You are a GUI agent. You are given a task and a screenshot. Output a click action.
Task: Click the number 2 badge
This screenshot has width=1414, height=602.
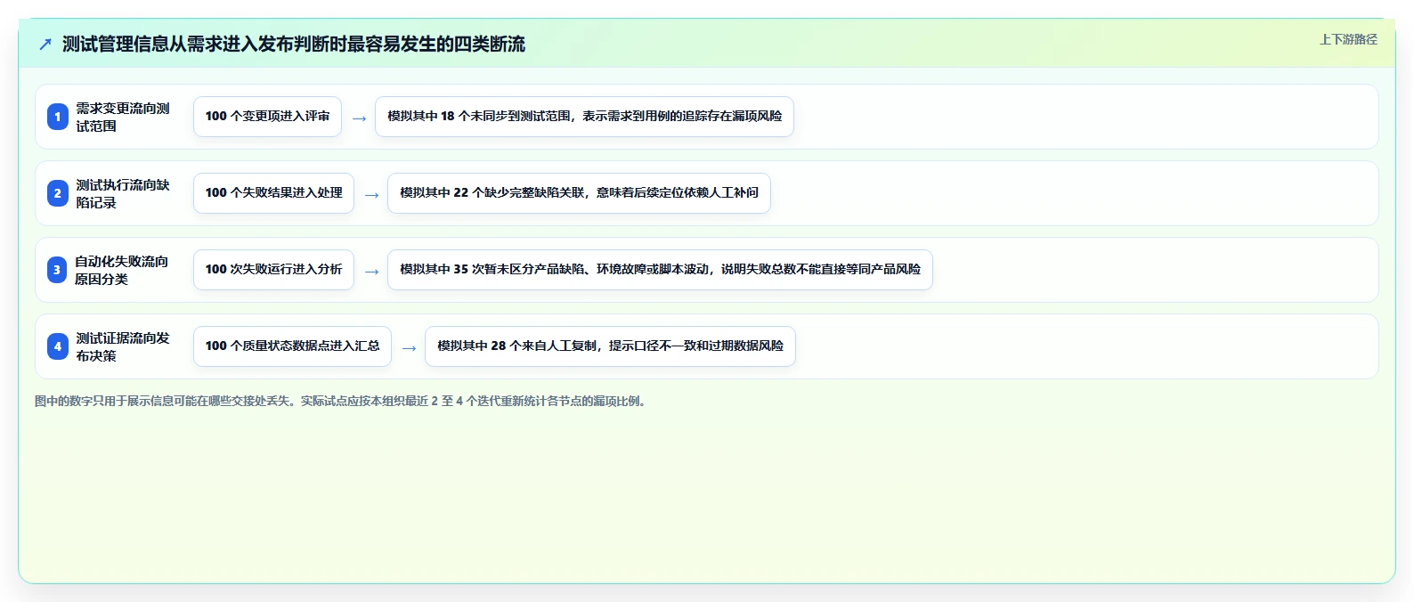click(58, 193)
